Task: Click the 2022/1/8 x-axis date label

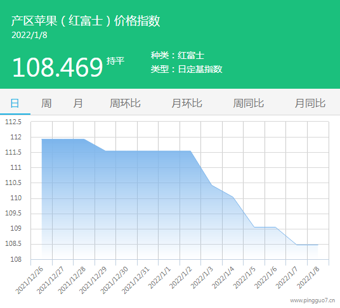Action: pyautogui.click(x=308, y=278)
